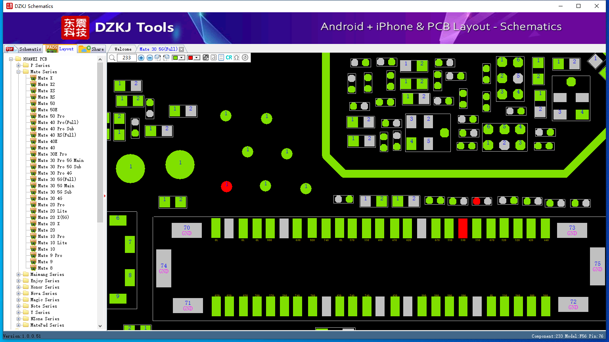Click the Component:233 Model:F56 status text

[x=567, y=336]
